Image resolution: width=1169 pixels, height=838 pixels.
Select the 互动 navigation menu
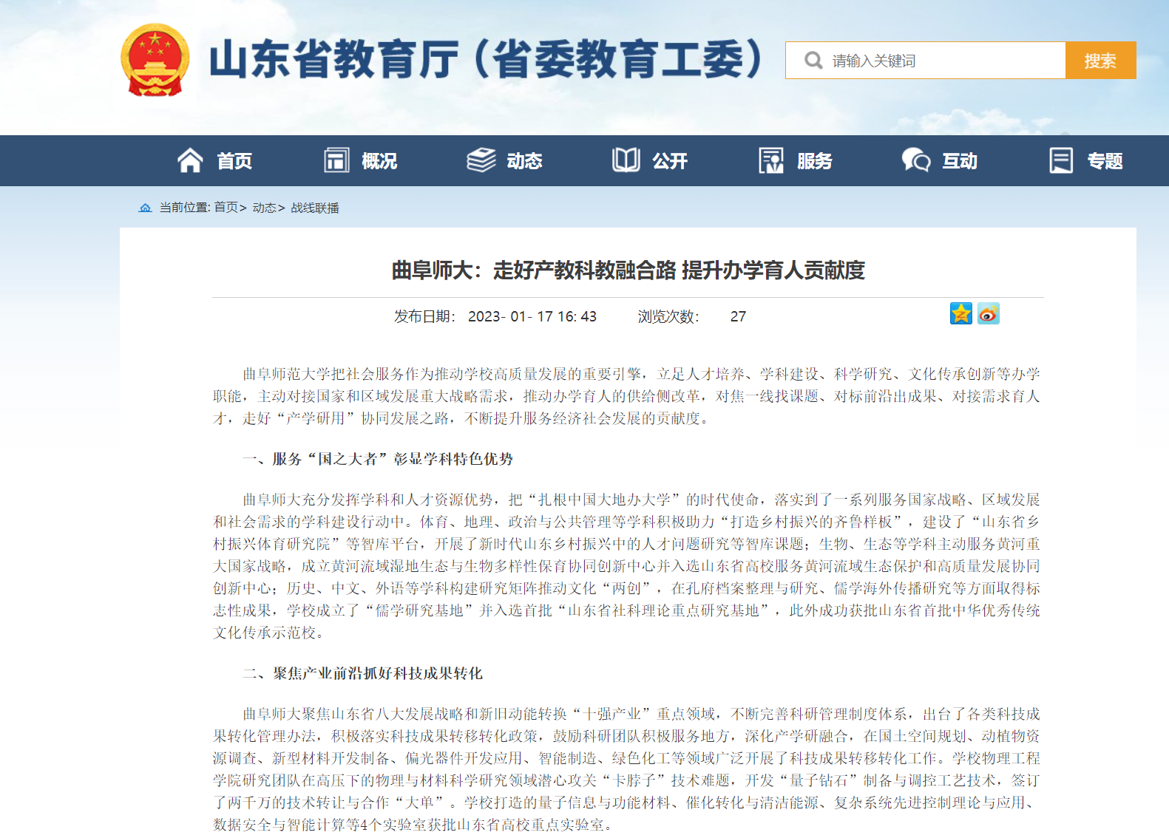tap(959, 161)
